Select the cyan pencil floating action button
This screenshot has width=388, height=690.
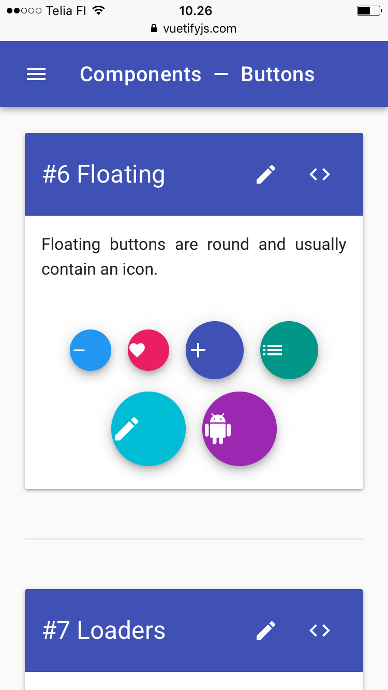coord(148,429)
